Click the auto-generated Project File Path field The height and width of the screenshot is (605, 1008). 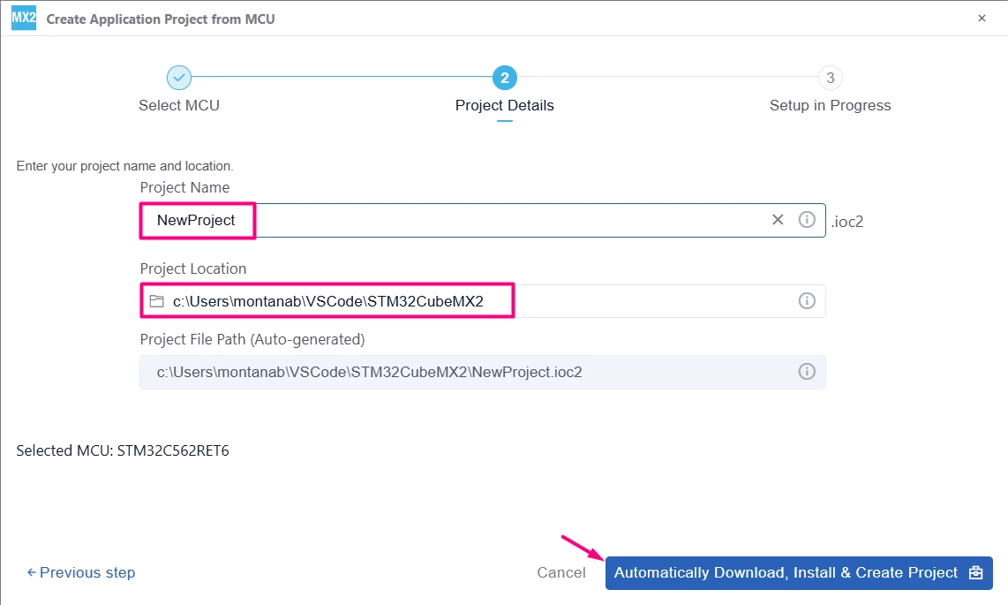point(482,372)
